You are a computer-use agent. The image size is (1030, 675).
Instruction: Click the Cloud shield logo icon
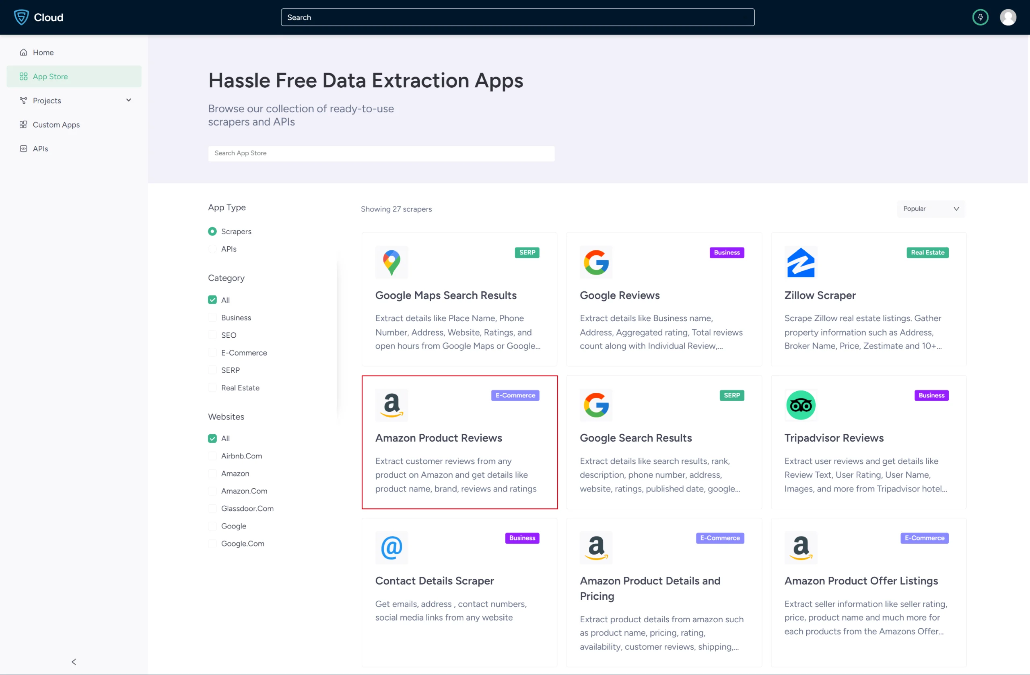pos(21,17)
